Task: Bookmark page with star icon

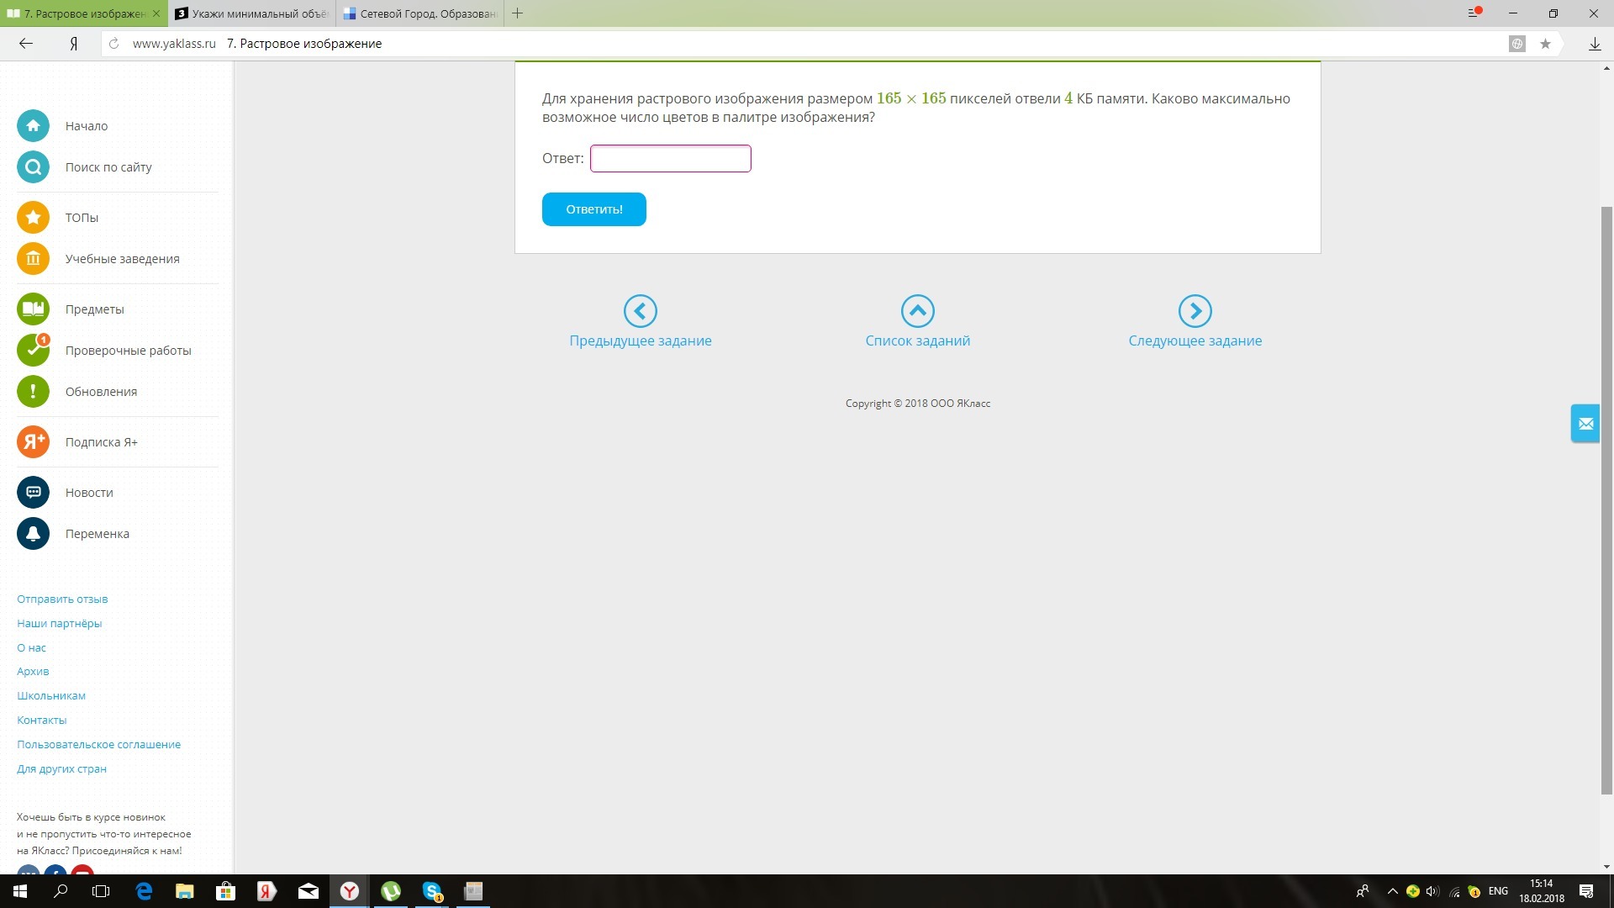Action: pyautogui.click(x=1545, y=44)
